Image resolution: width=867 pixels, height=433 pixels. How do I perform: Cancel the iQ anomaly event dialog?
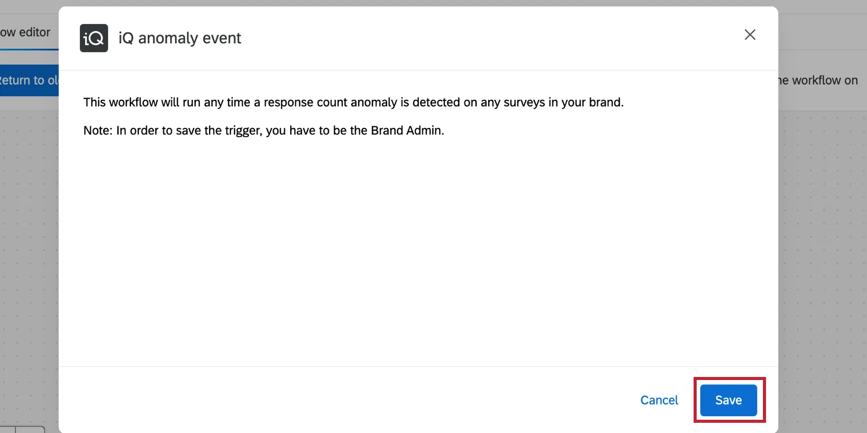pos(659,400)
